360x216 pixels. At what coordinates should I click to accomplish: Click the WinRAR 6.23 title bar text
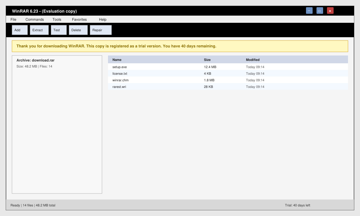[44, 11]
